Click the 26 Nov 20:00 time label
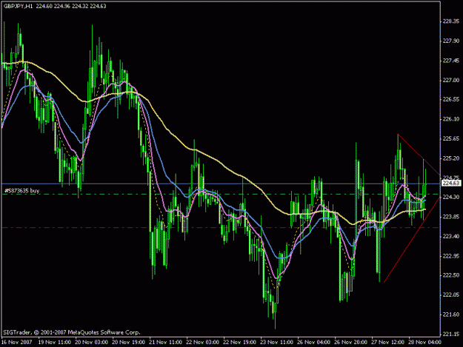 (350, 343)
